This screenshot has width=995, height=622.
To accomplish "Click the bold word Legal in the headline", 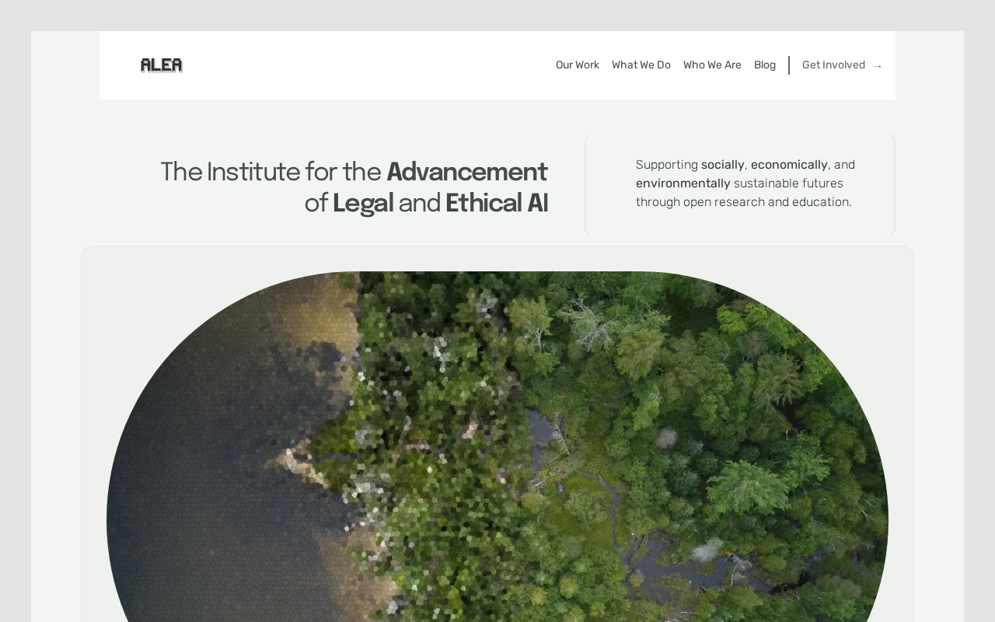I will tap(363, 204).
